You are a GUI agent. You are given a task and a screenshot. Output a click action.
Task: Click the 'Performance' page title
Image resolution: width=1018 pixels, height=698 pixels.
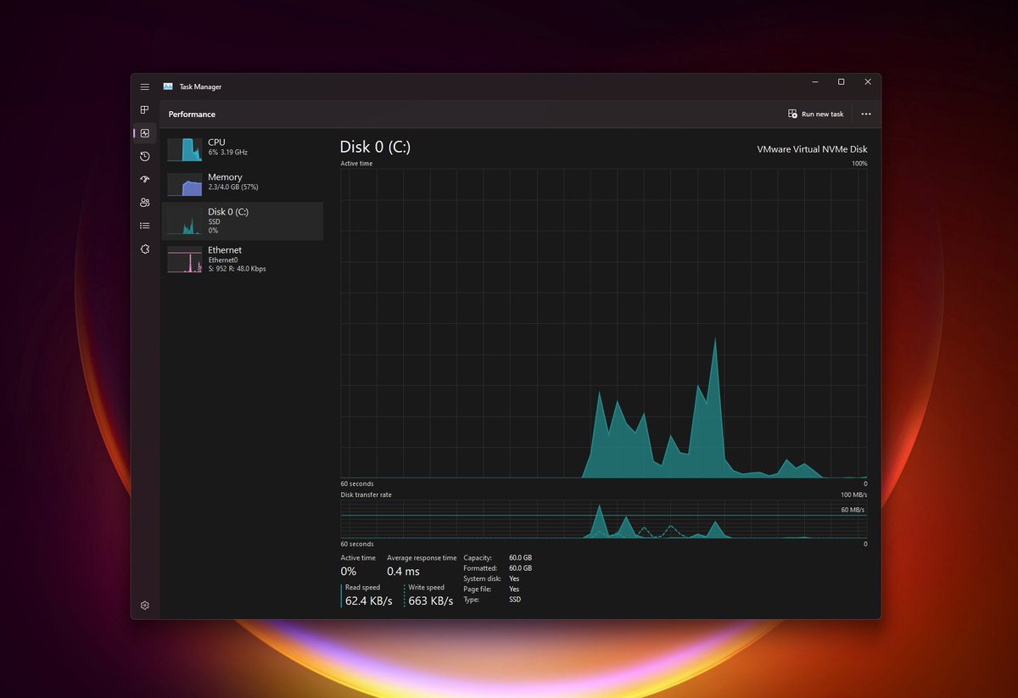pyautogui.click(x=192, y=114)
